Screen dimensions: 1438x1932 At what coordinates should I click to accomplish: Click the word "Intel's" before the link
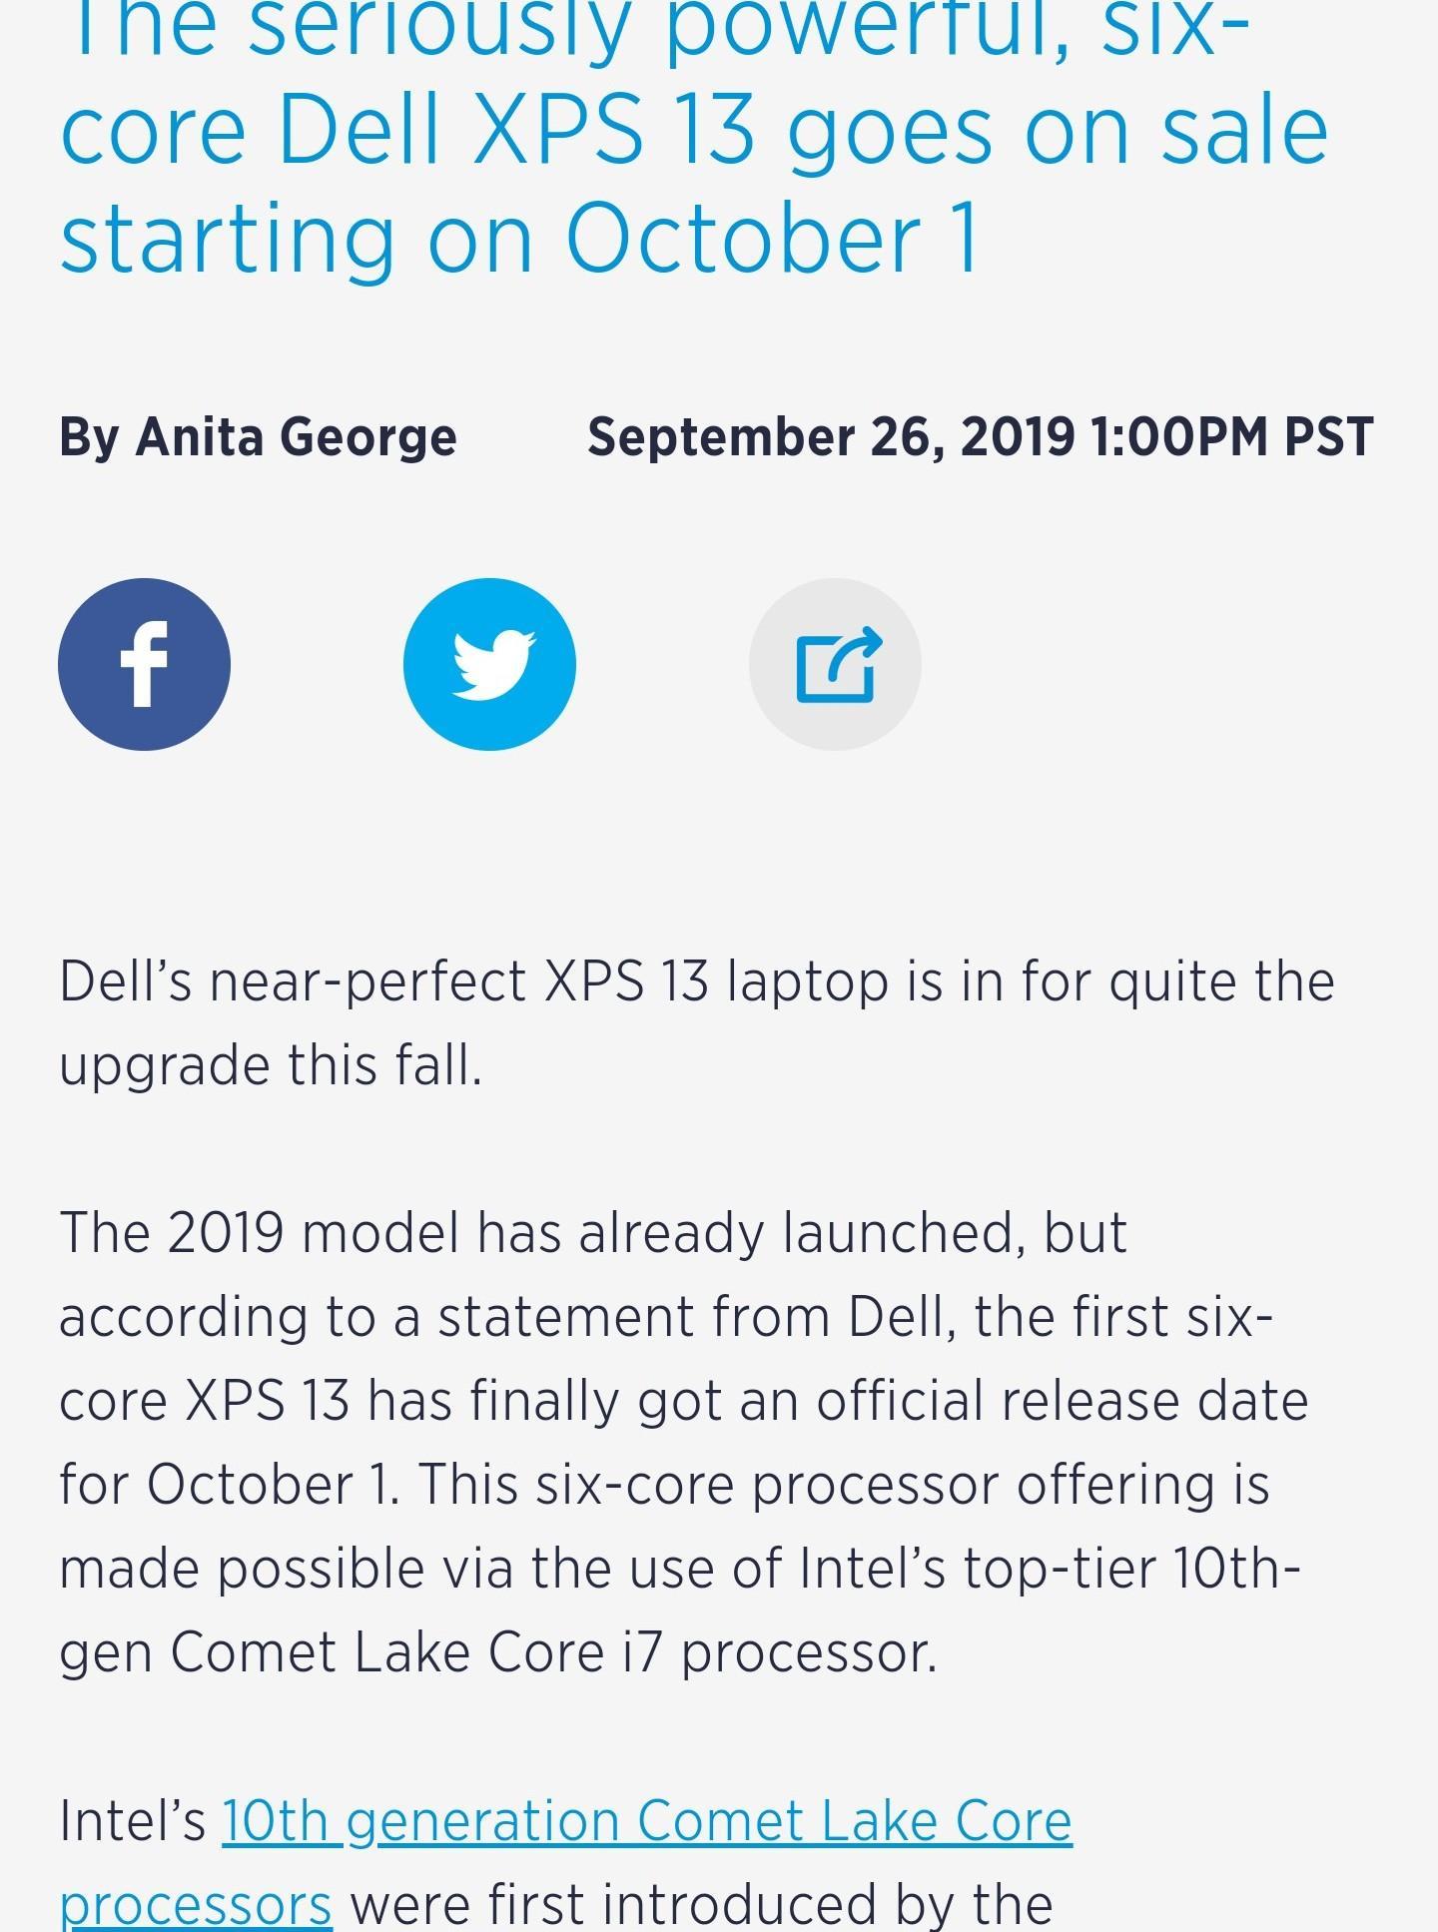(133, 1820)
